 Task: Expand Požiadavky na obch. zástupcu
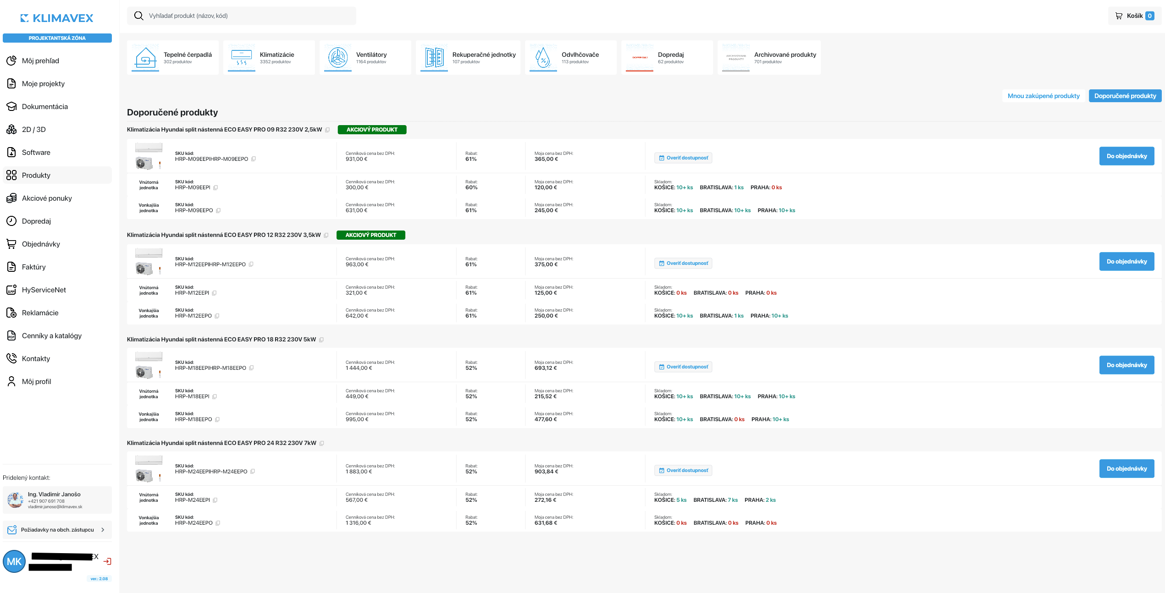[57, 530]
